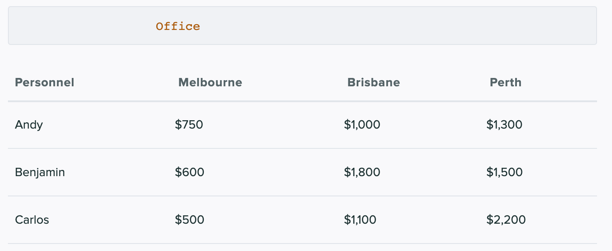
Task: Click the Benjamin name cell
Action: coord(40,172)
